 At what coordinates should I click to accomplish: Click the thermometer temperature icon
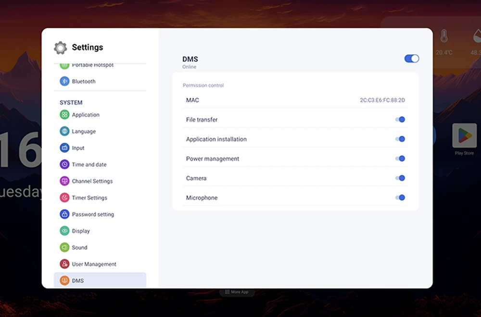444,36
